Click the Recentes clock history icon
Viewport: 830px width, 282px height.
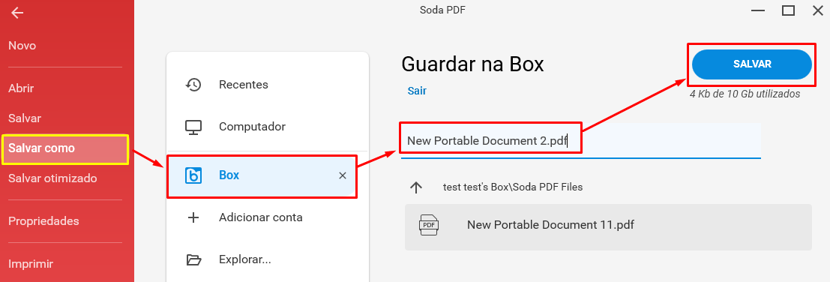pos(193,85)
